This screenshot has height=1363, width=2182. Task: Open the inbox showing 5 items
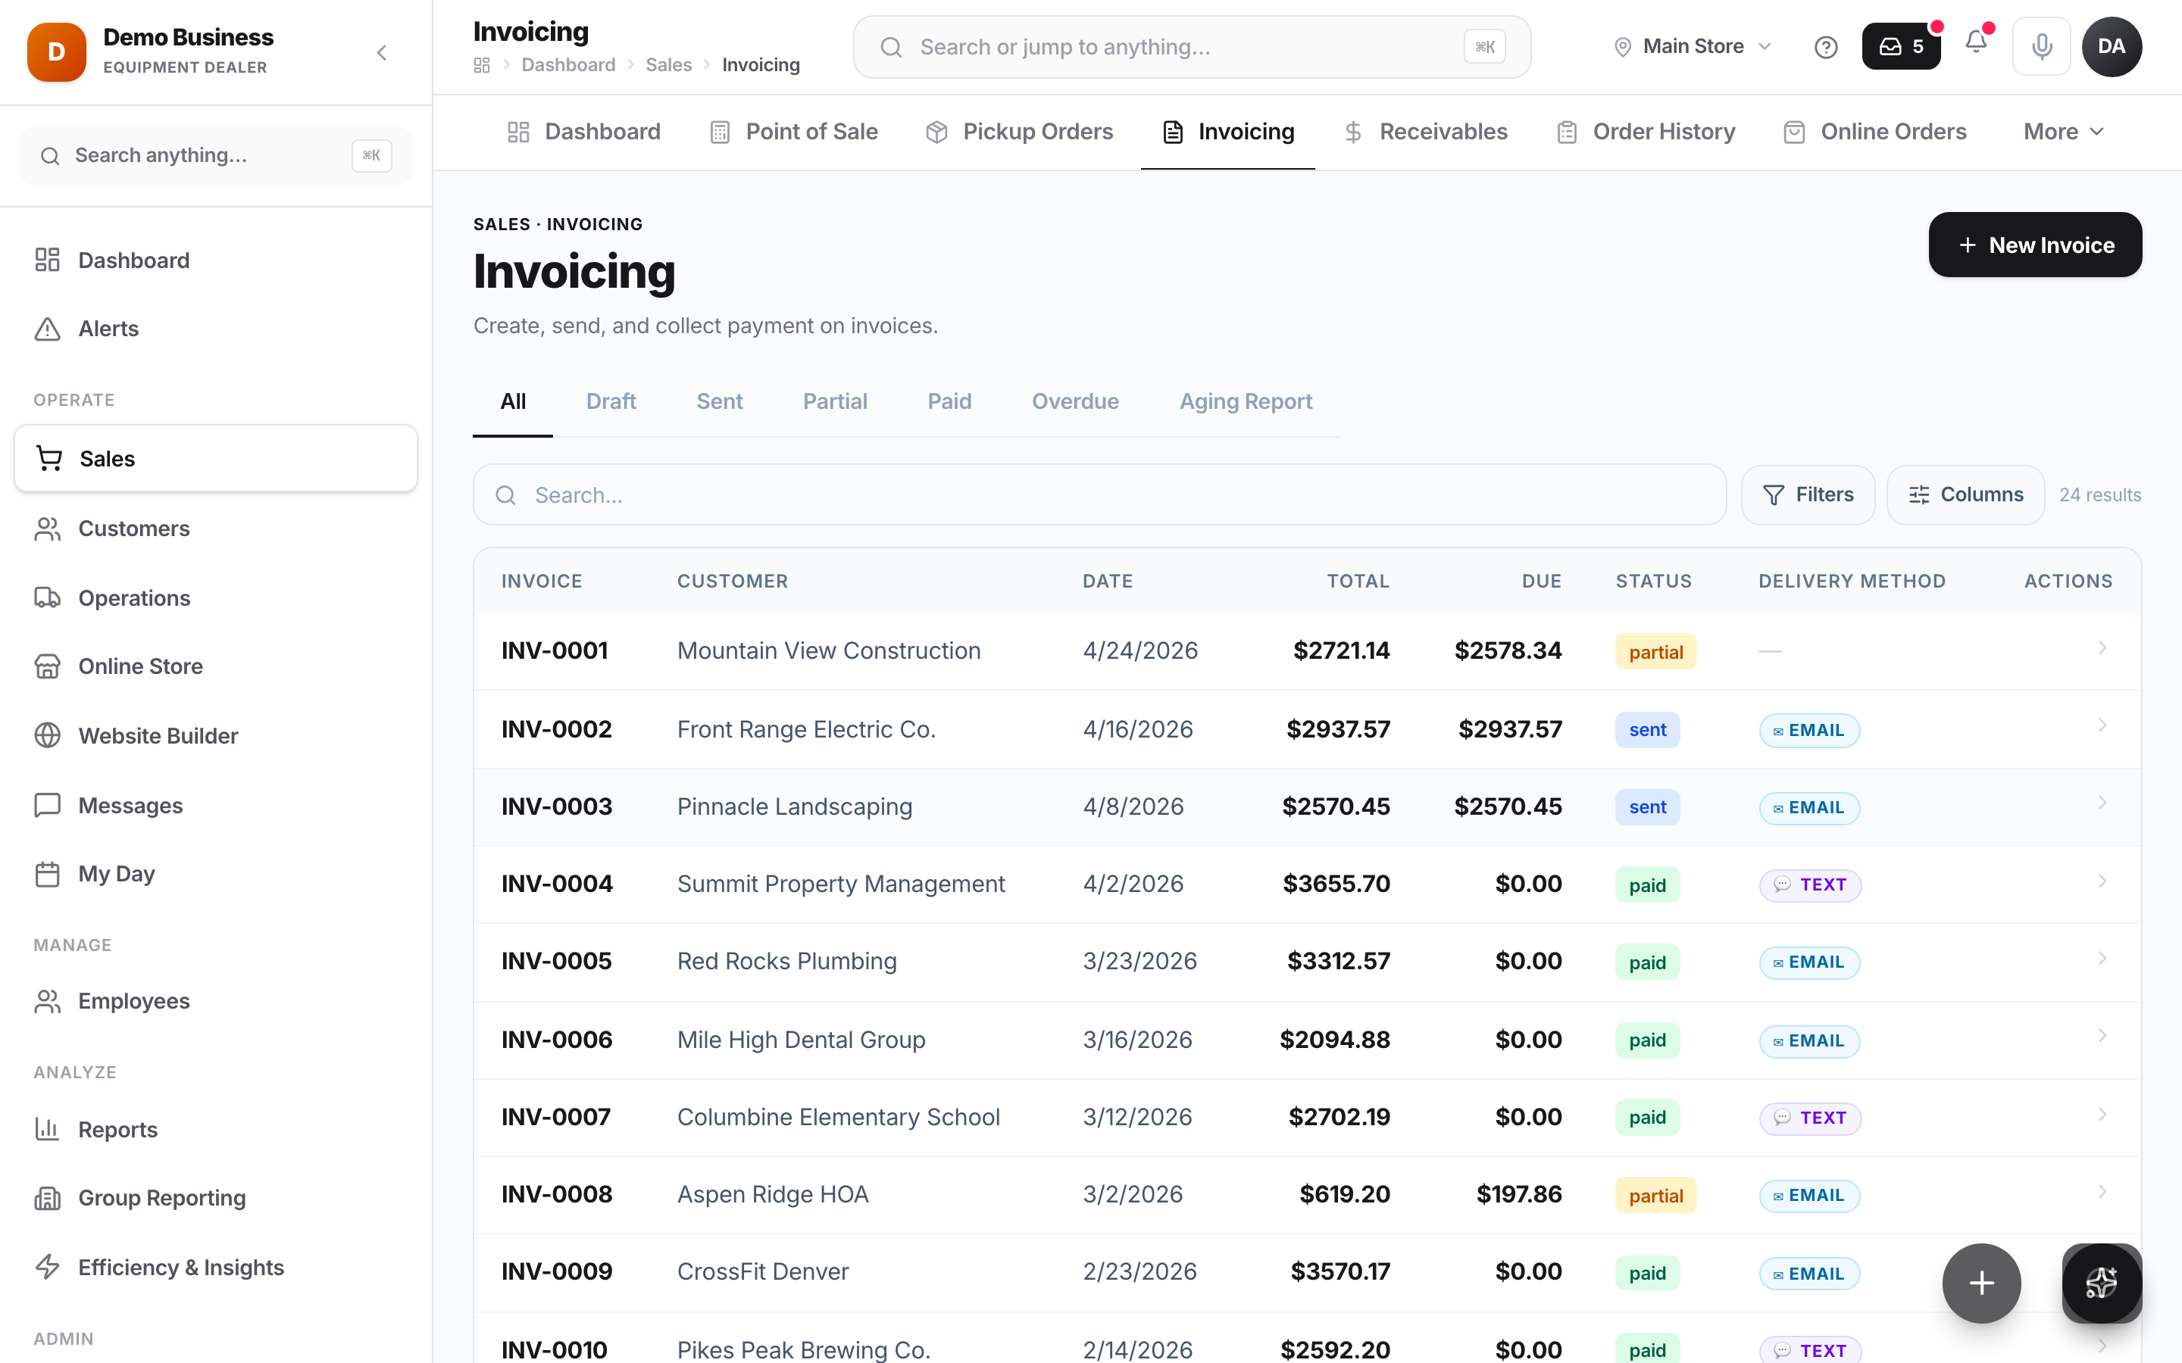(x=1901, y=47)
